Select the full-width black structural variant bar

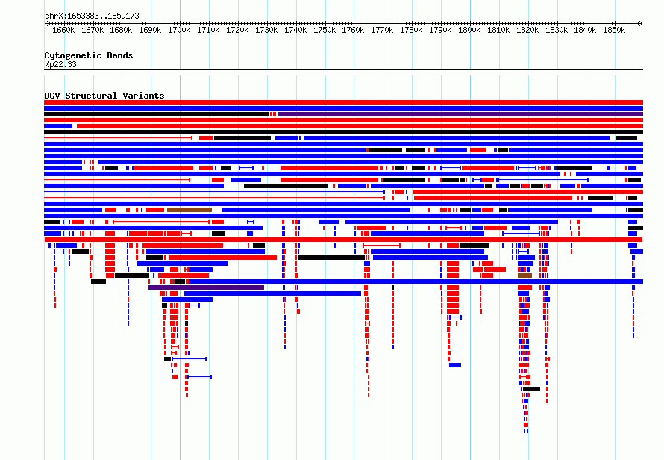[x=343, y=132]
